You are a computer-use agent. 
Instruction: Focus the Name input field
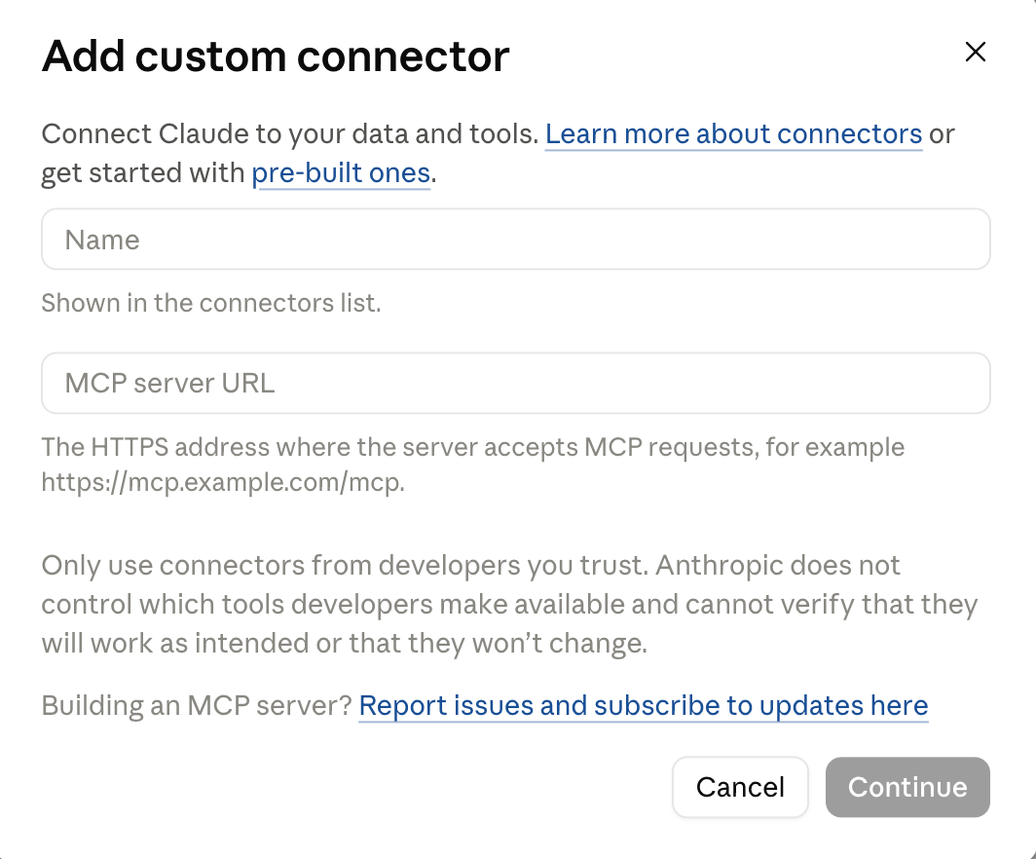click(x=515, y=240)
